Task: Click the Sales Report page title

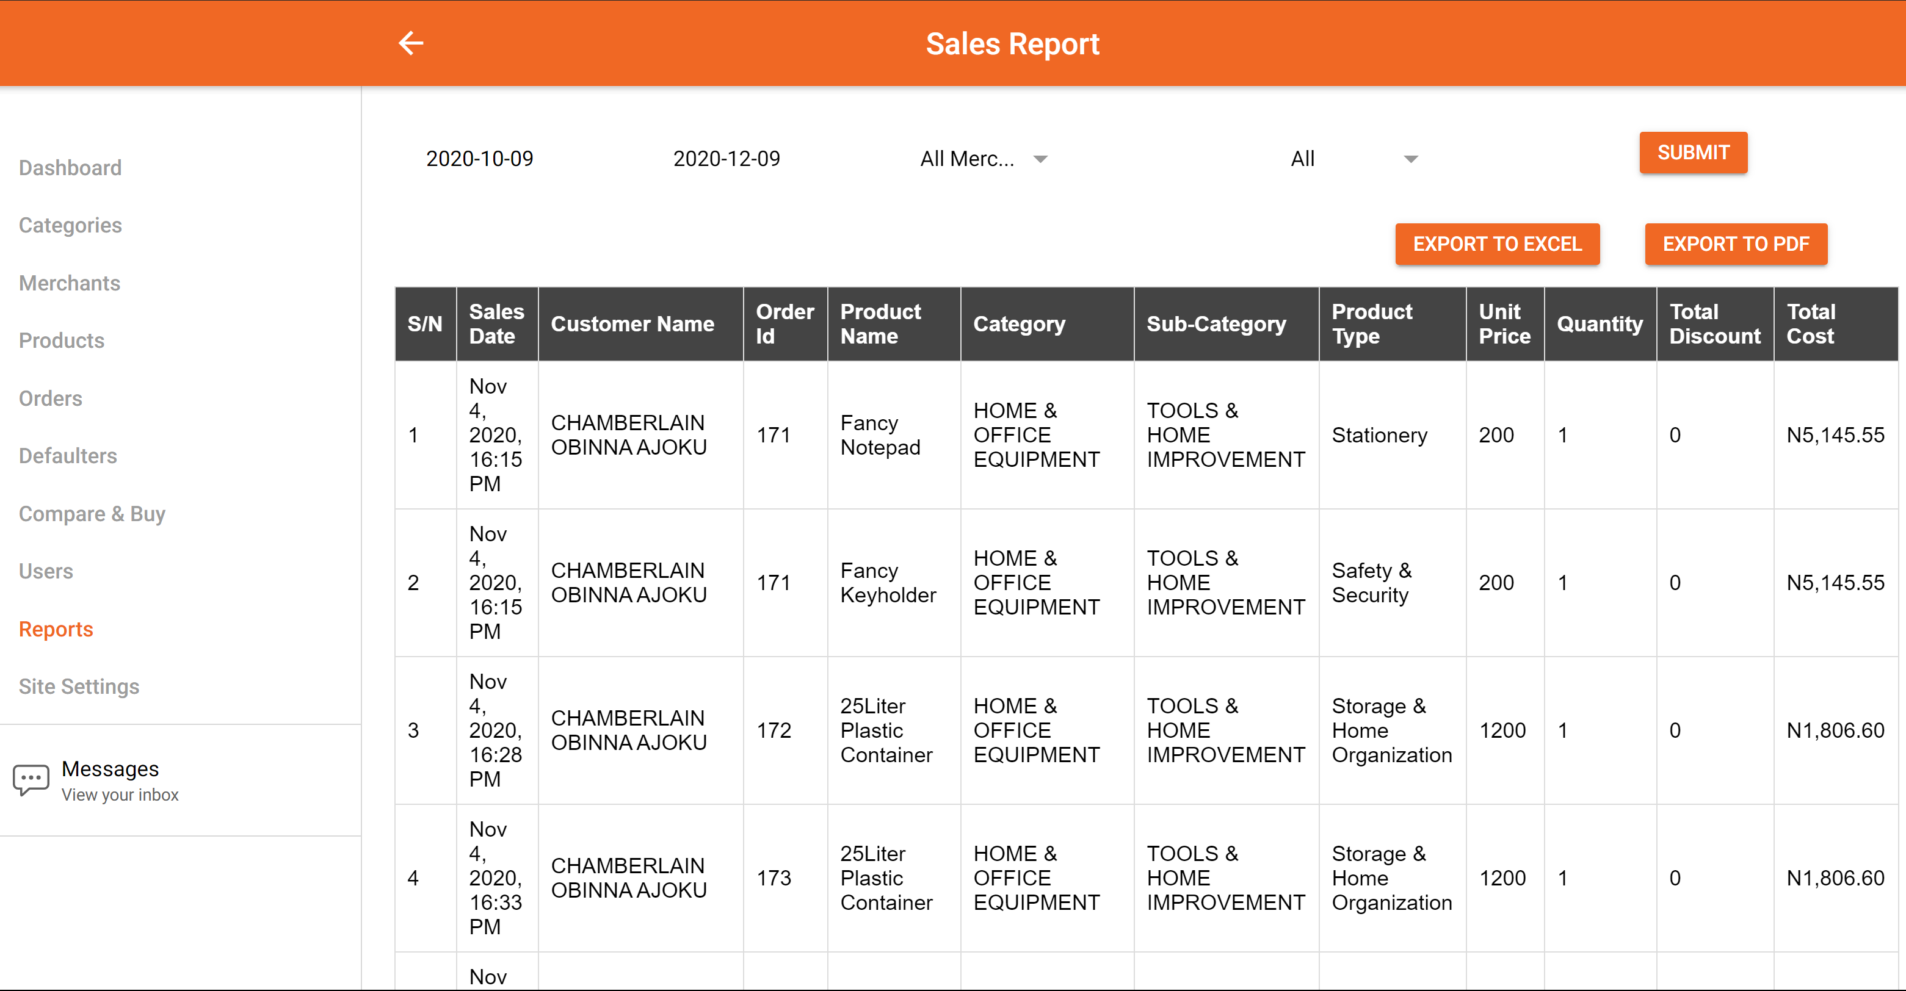Action: (1012, 44)
